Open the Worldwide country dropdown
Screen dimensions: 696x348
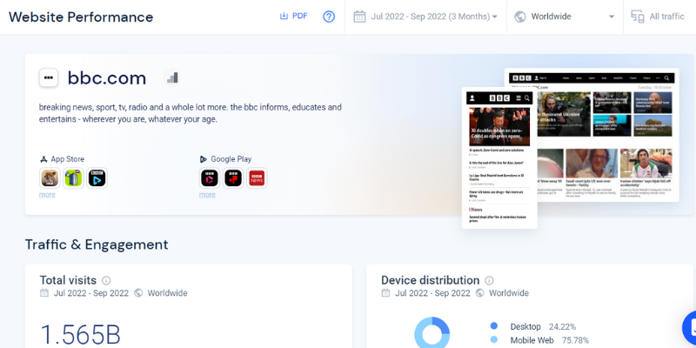point(565,17)
